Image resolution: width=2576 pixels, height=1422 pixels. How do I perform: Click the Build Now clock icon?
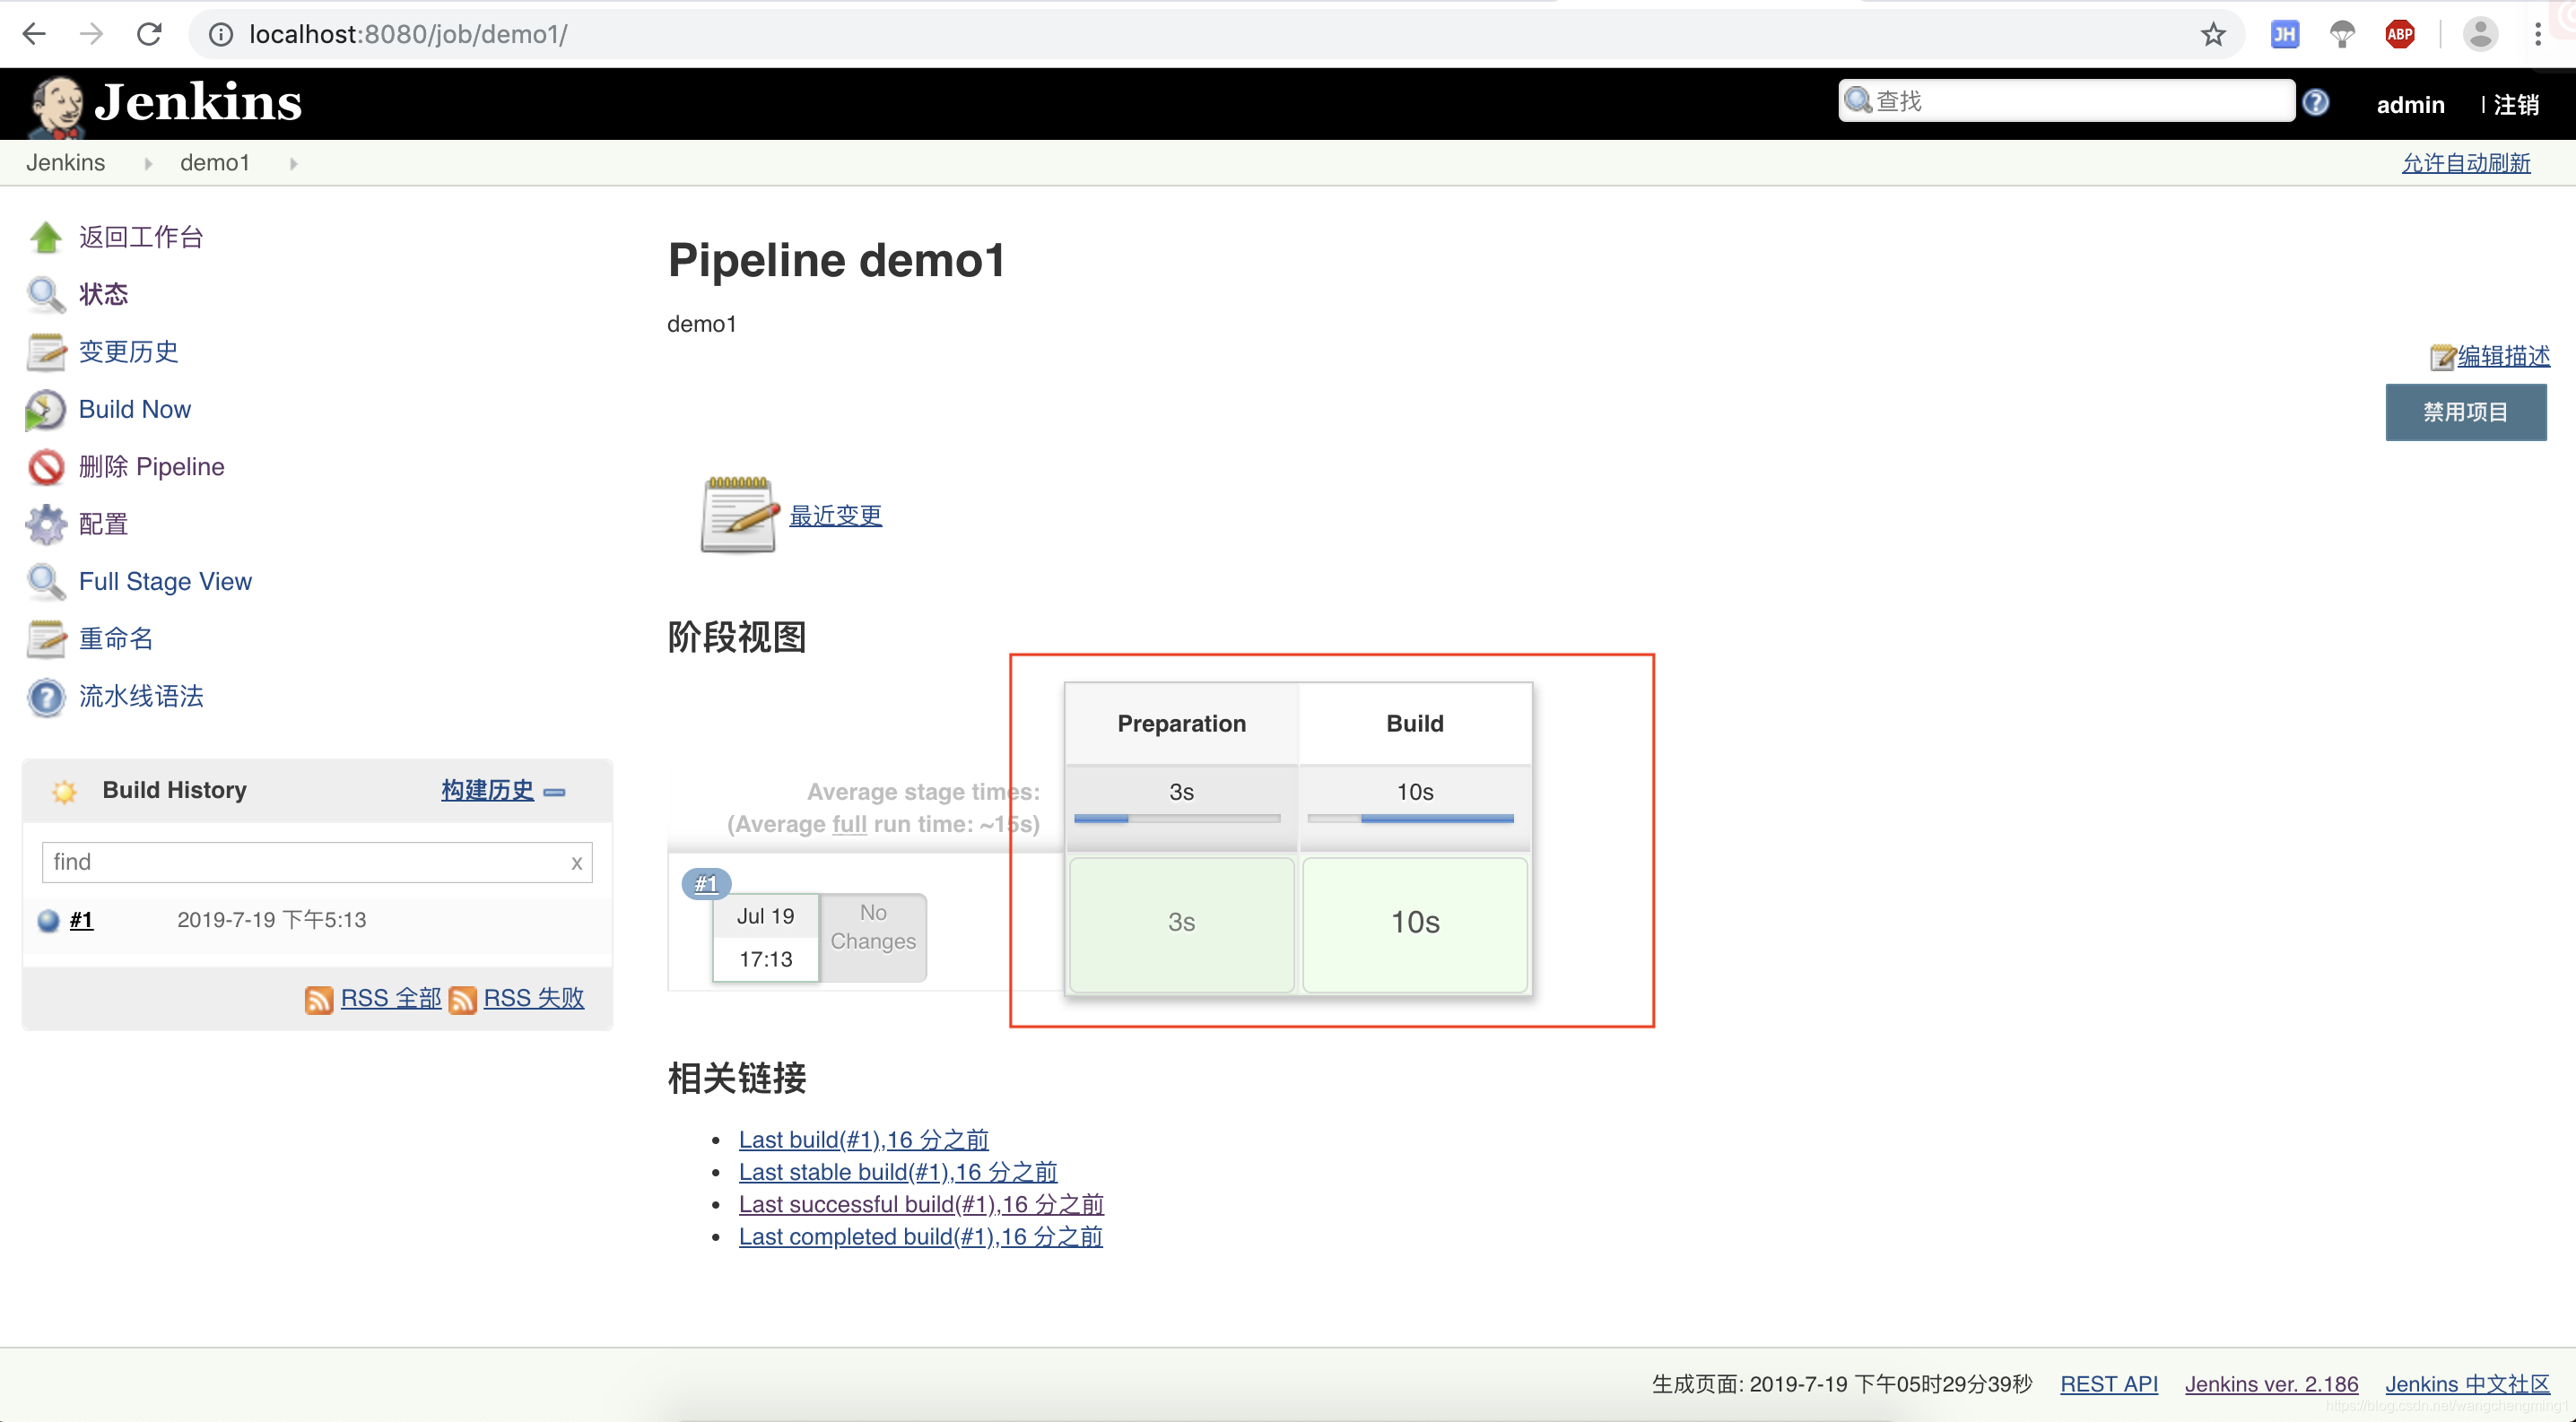coord(45,410)
